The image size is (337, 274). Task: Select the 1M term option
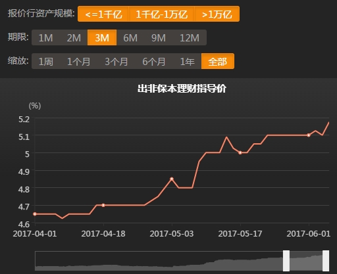click(45, 37)
